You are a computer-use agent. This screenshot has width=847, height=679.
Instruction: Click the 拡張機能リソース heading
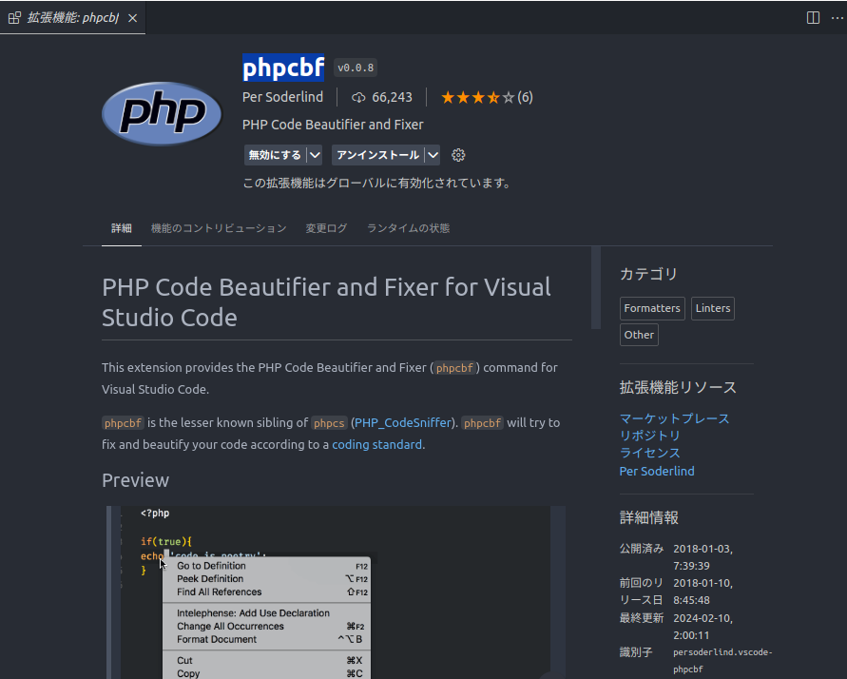pyautogui.click(x=678, y=387)
